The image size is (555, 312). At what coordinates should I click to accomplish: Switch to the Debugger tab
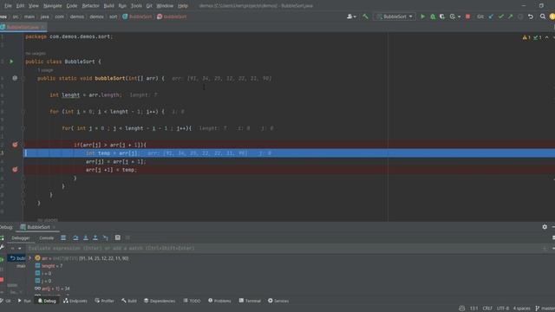pyautogui.click(x=21, y=238)
